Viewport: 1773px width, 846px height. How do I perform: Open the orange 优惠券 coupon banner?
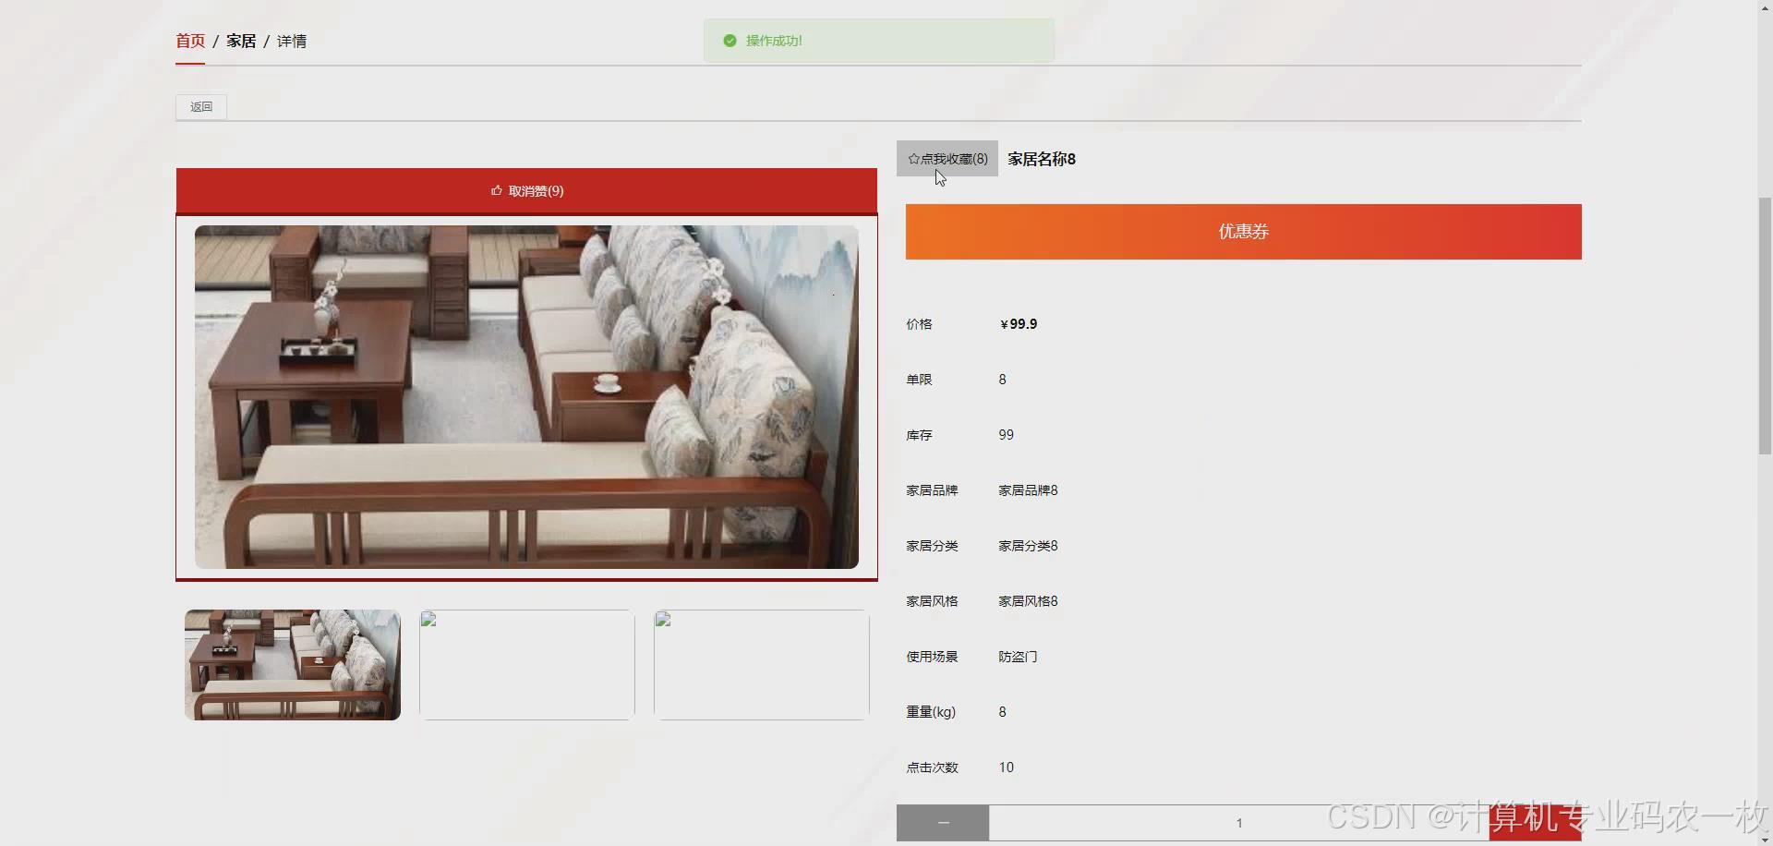pyautogui.click(x=1243, y=232)
